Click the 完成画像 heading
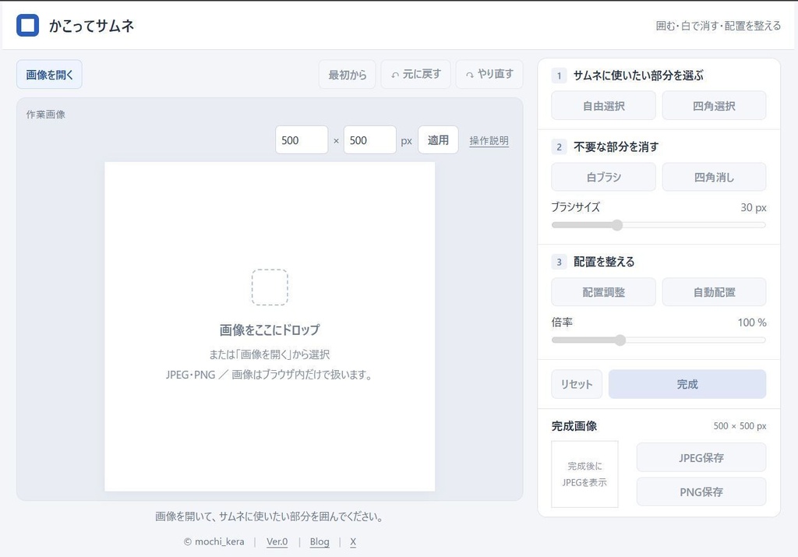This screenshot has width=798, height=557. pos(574,426)
